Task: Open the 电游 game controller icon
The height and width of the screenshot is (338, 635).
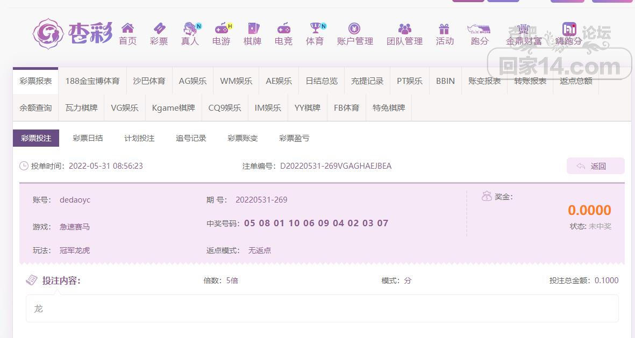Action: [x=221, y=28]
